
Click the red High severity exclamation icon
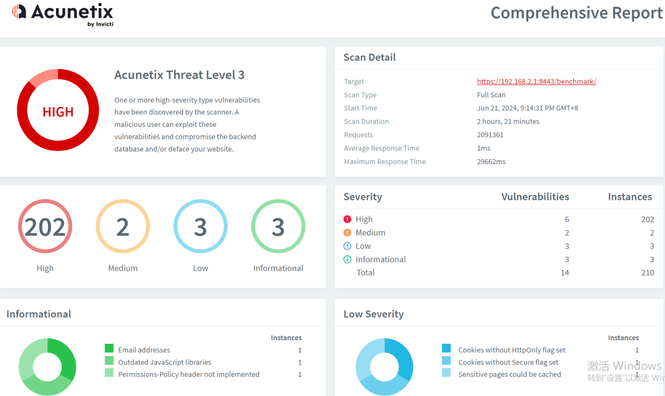pos(347,219)
